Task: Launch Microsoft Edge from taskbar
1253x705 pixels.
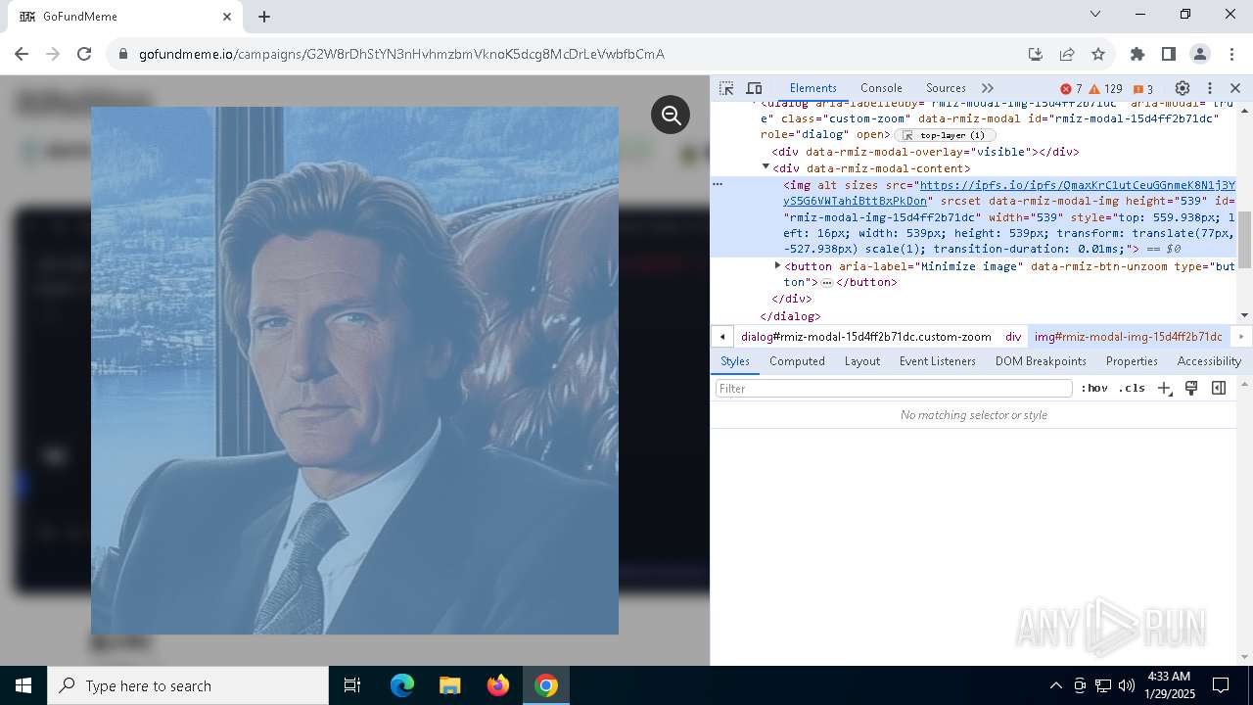Action: pos(402,685)
